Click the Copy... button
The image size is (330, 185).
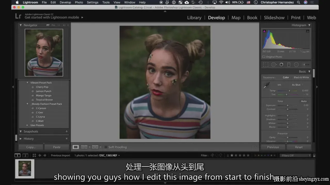pos(31,147)
